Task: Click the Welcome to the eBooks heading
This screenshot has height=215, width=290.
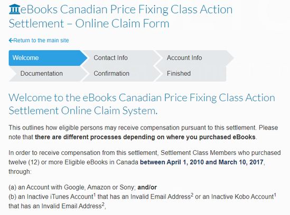Action: [142, 104]
